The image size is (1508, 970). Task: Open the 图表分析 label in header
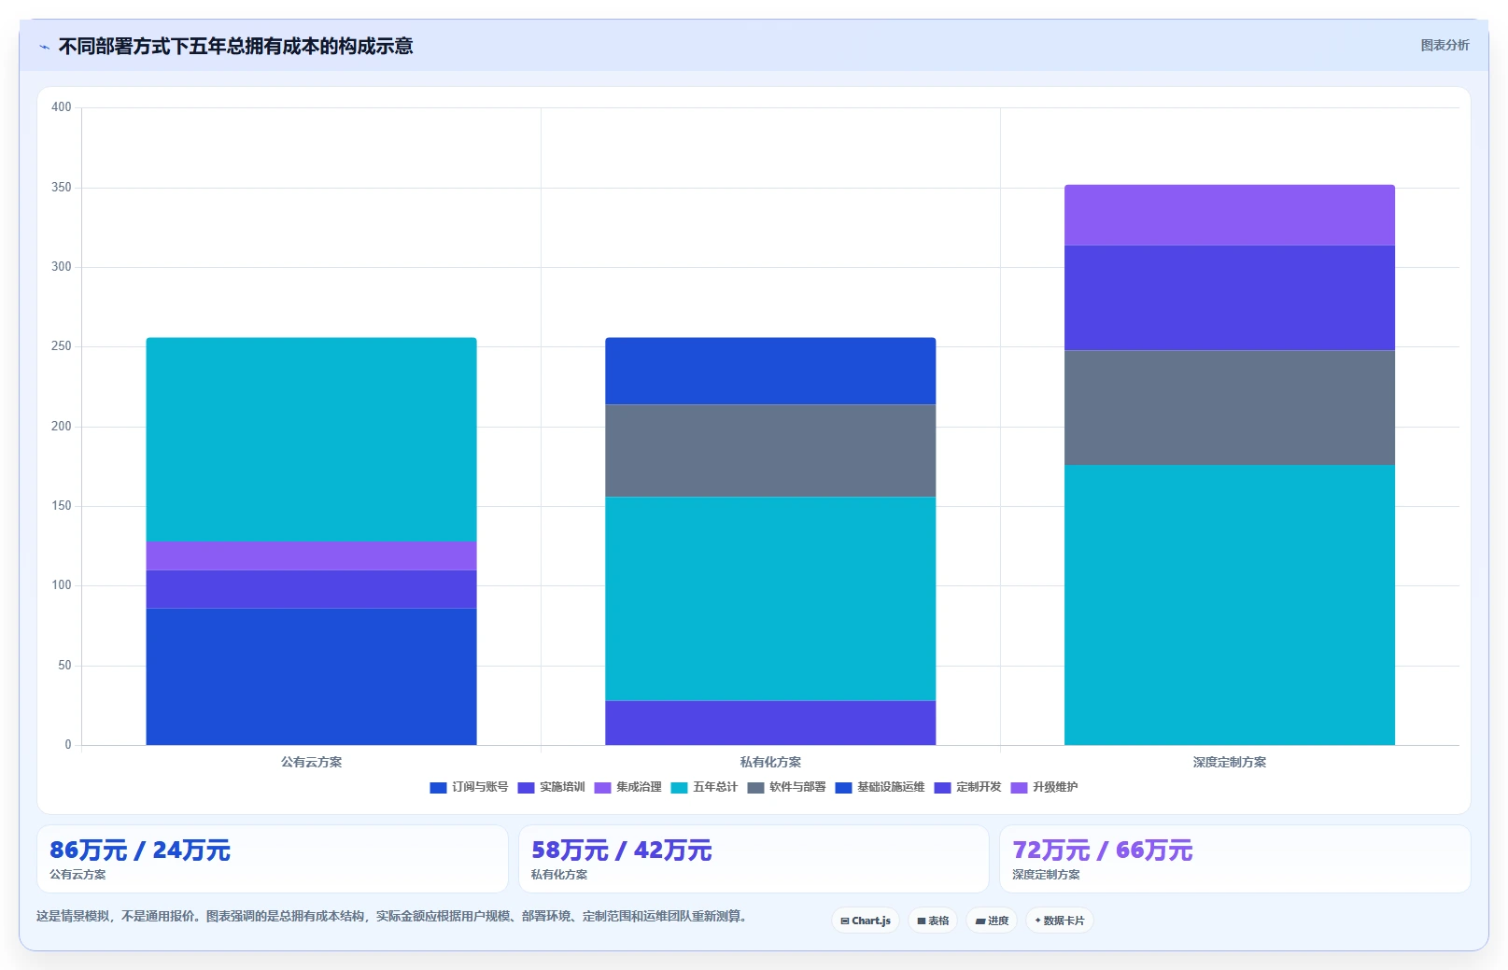click(x=1445, y=45)
